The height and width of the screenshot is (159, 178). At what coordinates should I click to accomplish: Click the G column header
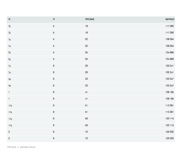point(9,19)
